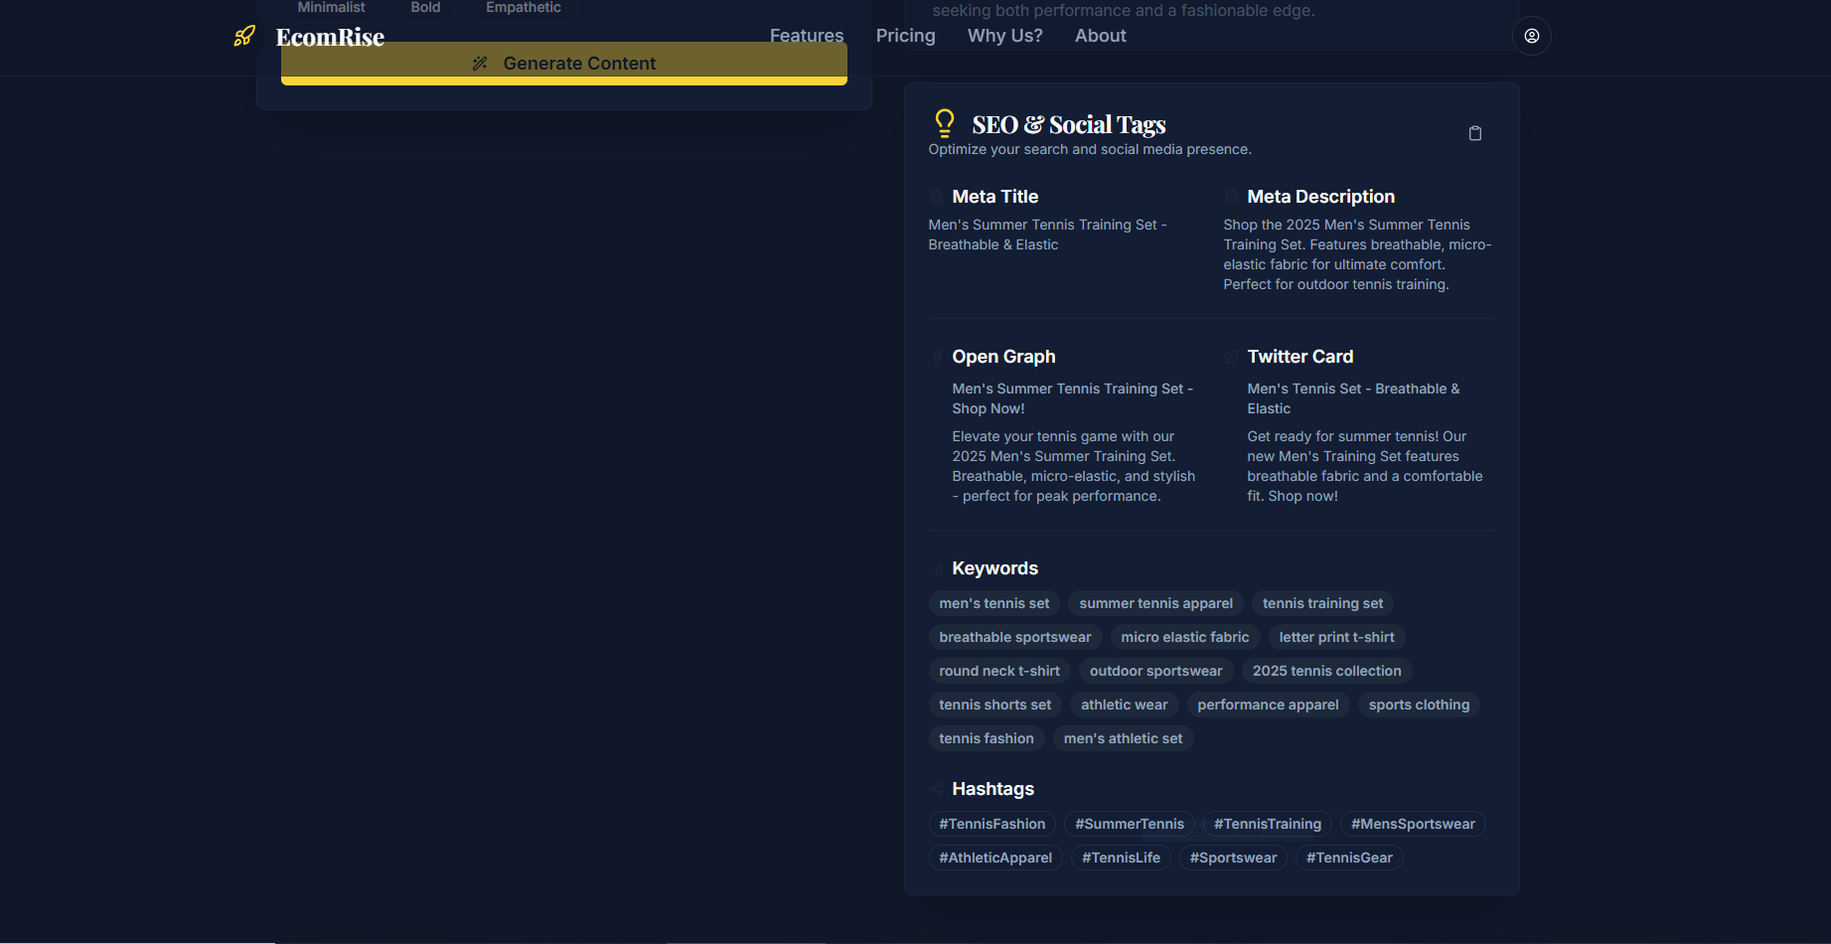This screenshot has height=944, width=1831.
Task: Open the user account profile icon
Action: [x=1531, y=36]
